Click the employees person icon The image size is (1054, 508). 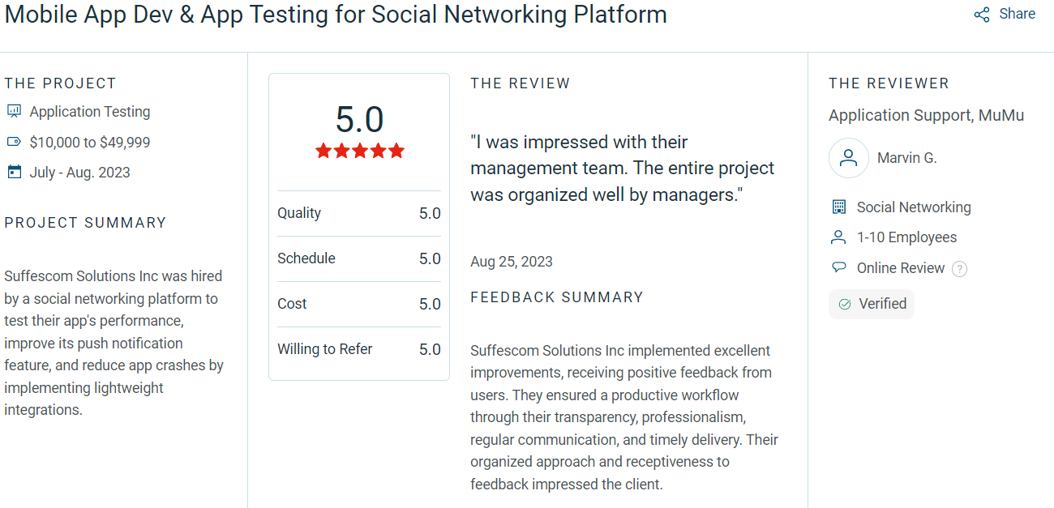point(839,237)
